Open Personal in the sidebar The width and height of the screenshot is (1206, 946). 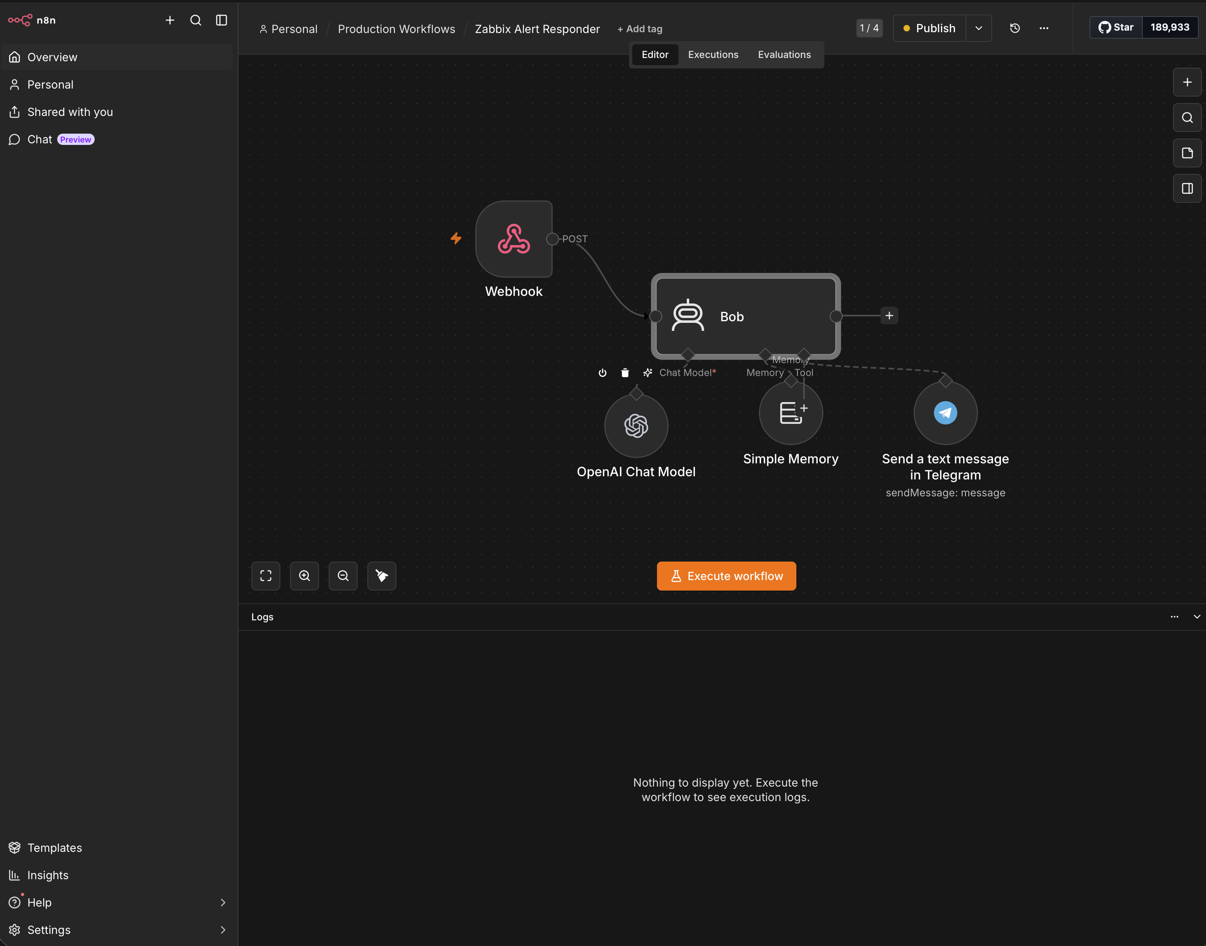pos(117,85)
